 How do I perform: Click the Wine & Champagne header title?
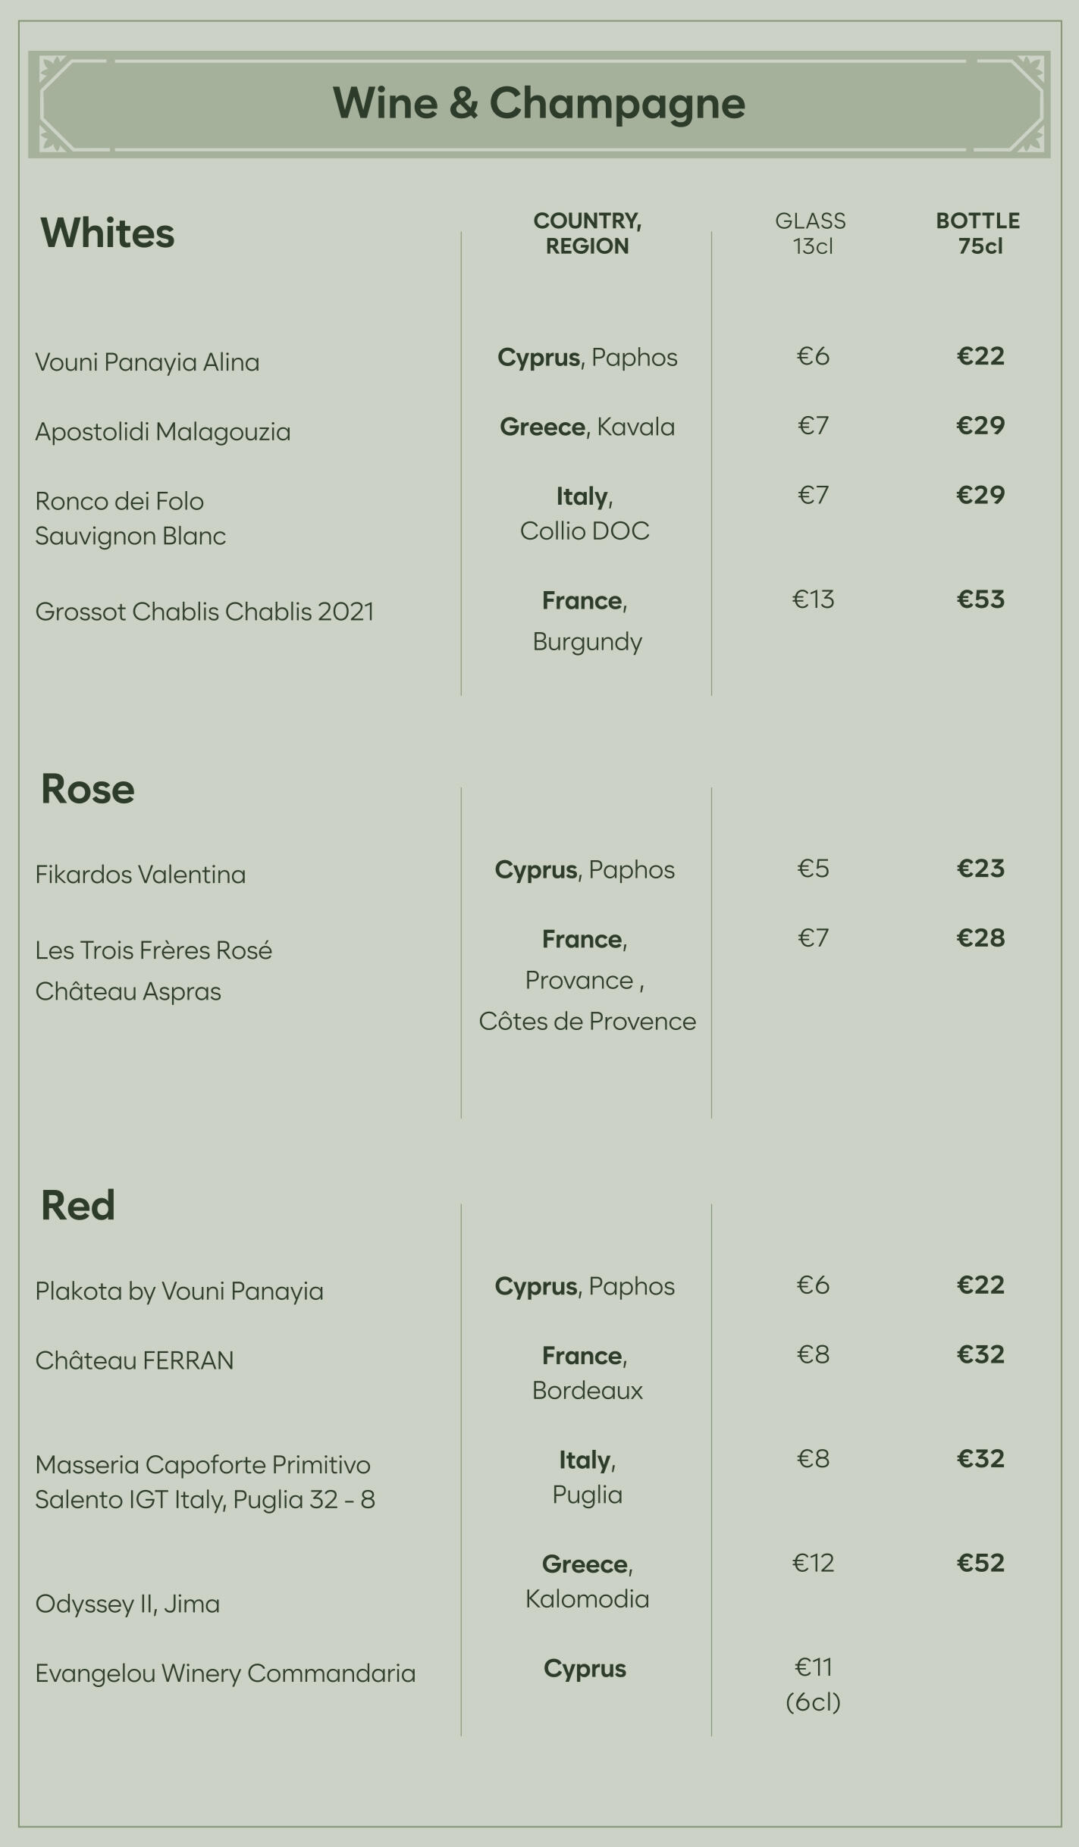(x=538, y=103)
